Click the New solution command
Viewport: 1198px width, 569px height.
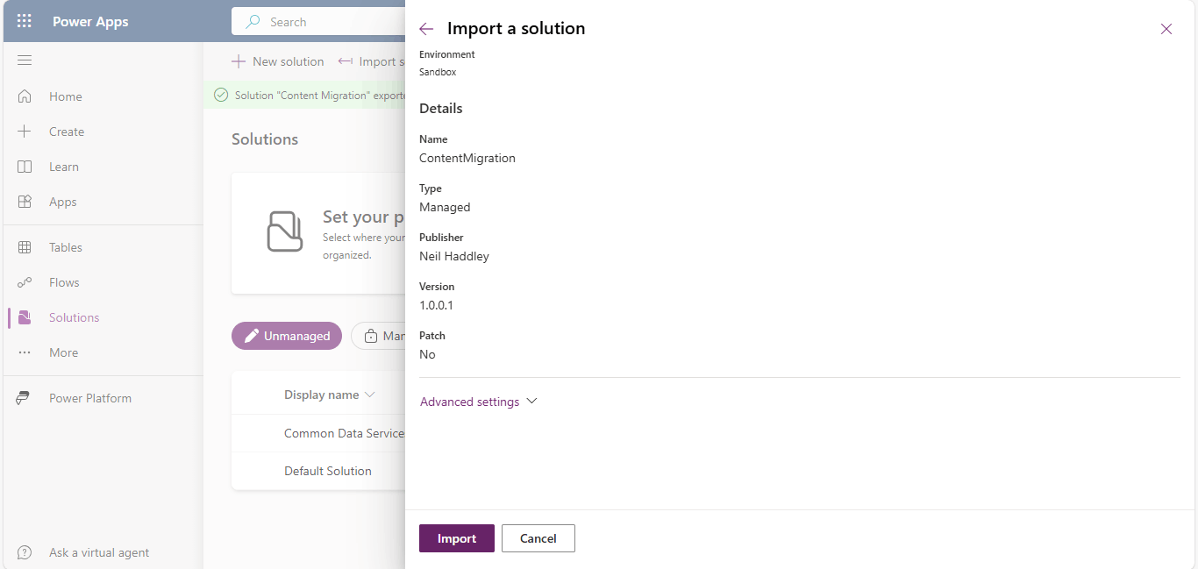[278, 61]
